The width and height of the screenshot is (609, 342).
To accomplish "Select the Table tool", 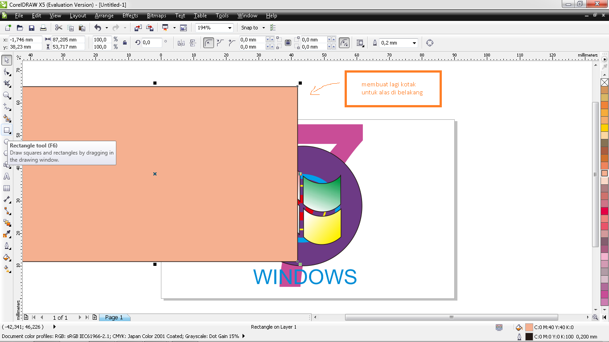I will point(7,188).
